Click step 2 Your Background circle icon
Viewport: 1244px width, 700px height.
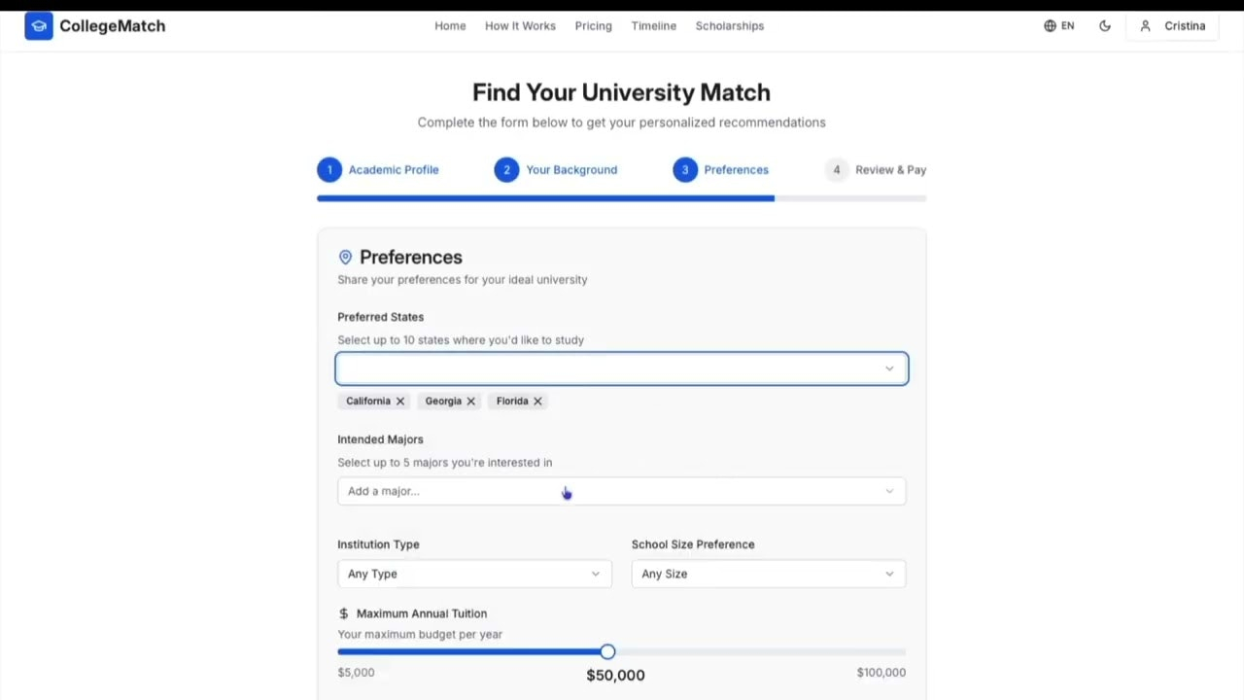[x=506, y=169]
